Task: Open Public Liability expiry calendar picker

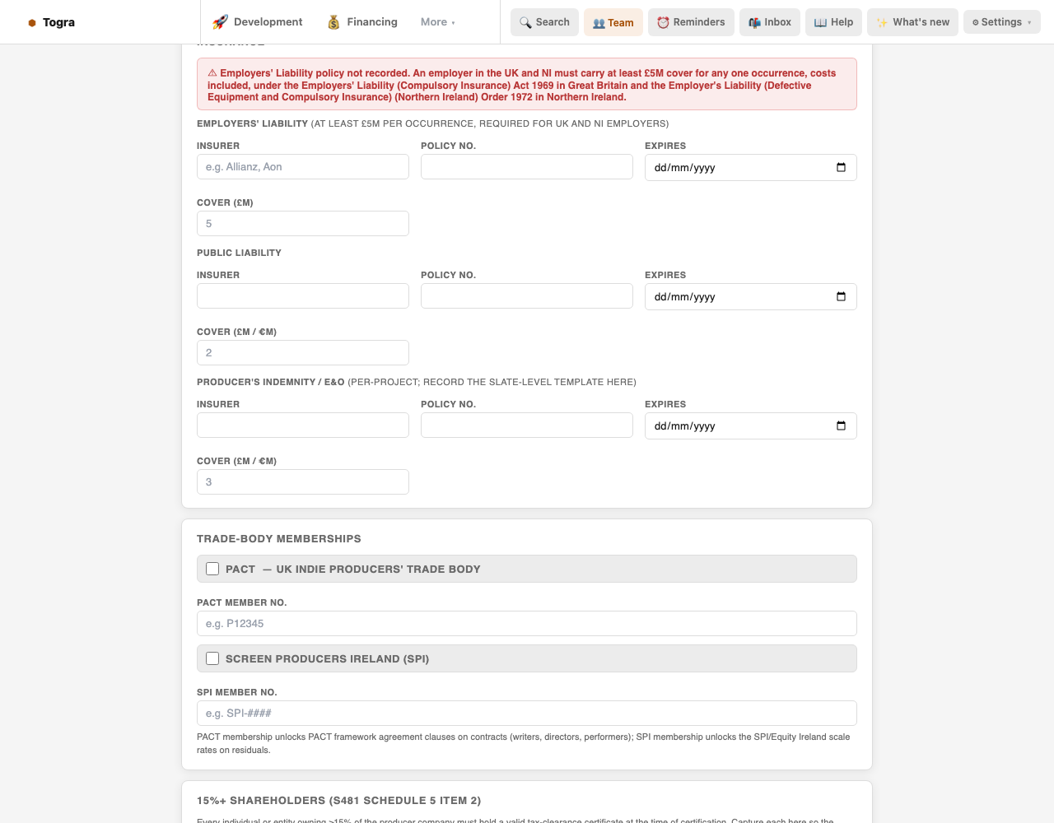Action: pyautogui.click(x=841, y=297)
